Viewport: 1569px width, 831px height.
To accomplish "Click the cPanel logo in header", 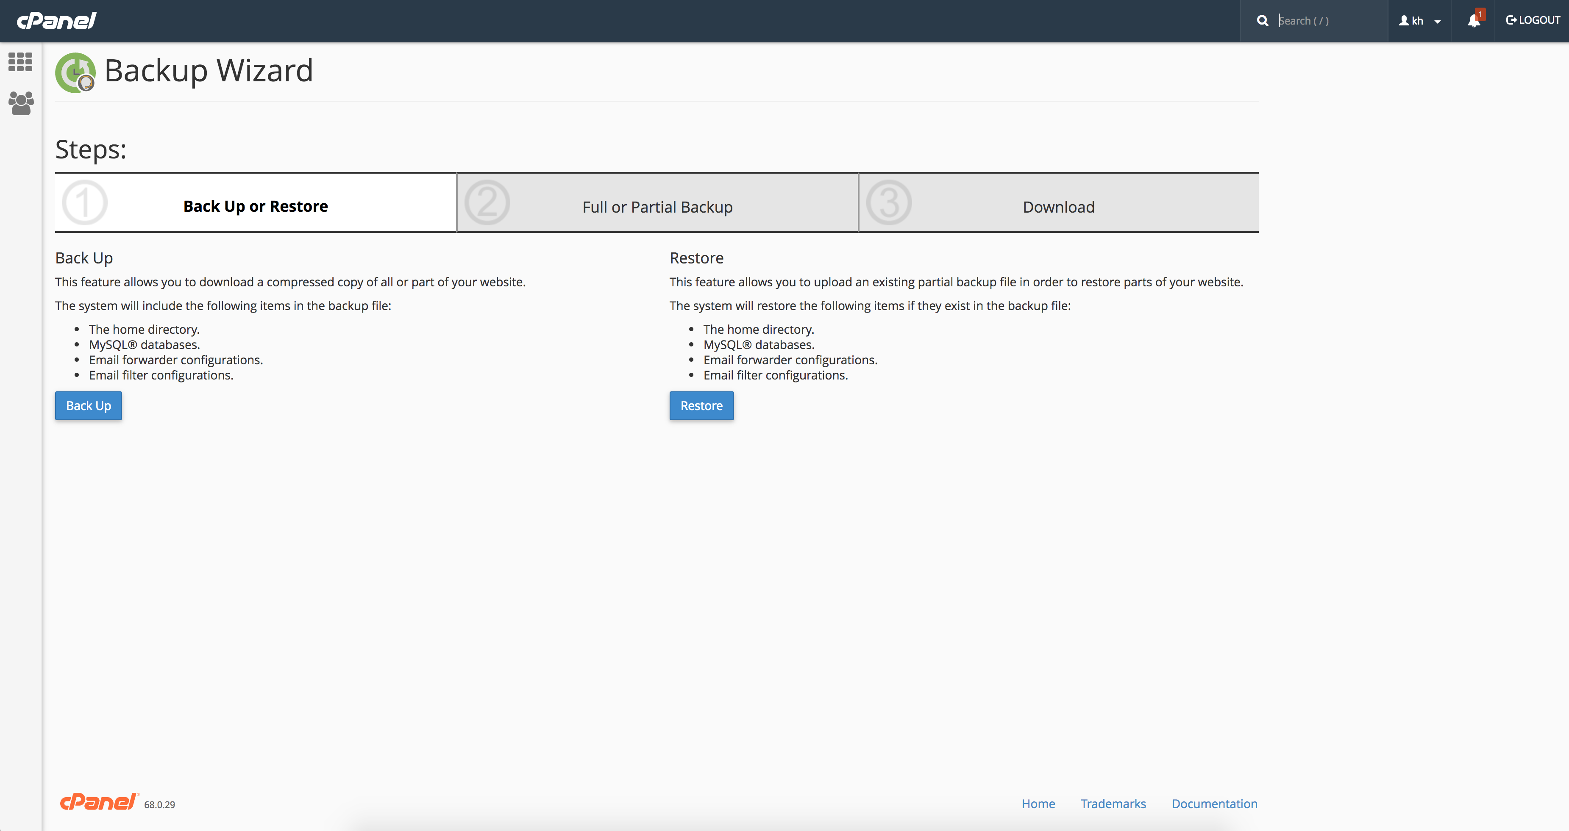I will point(57,21).
